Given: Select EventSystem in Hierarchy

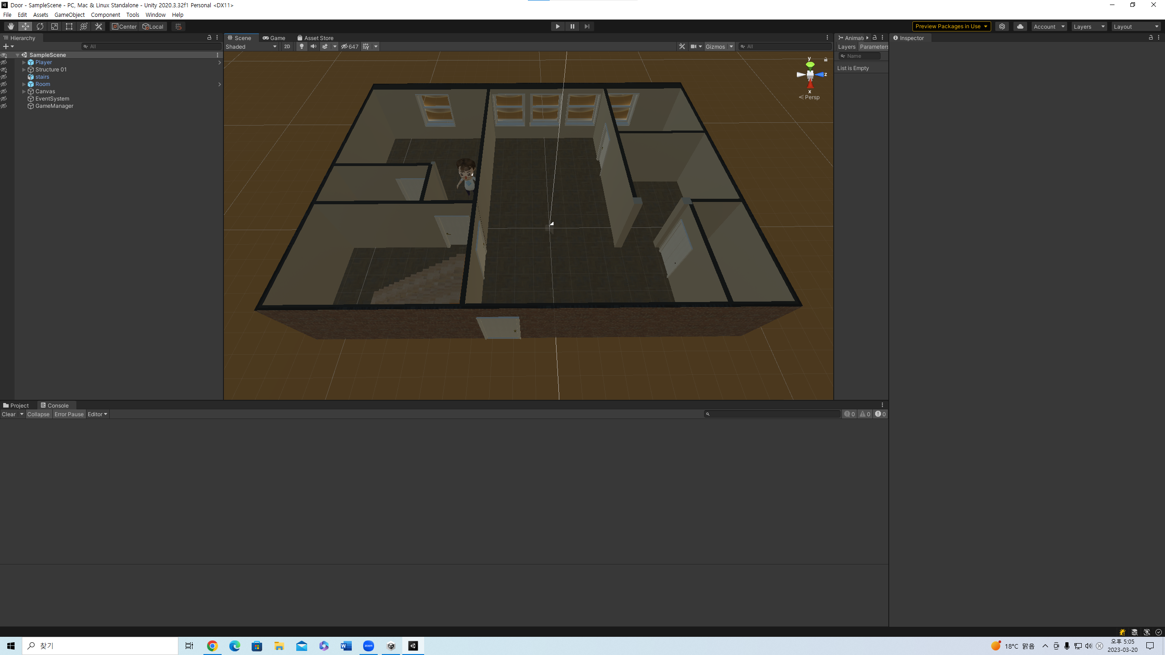Looking at the screenshot, I should pos(52,99).
